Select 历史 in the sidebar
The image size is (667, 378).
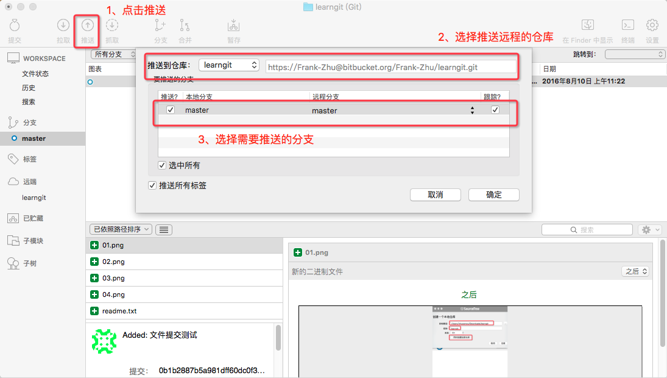[29, 88]
